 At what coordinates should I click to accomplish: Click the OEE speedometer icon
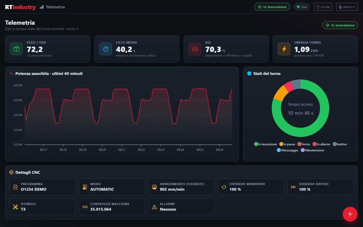click(x=195, y=49)
